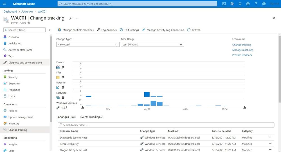Click the tallest Software bar near May 12

pyautogui.click(x=147, y=94)
